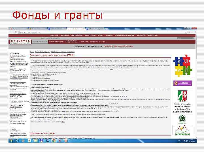Switch to the first browser tab

click(19, 29)
